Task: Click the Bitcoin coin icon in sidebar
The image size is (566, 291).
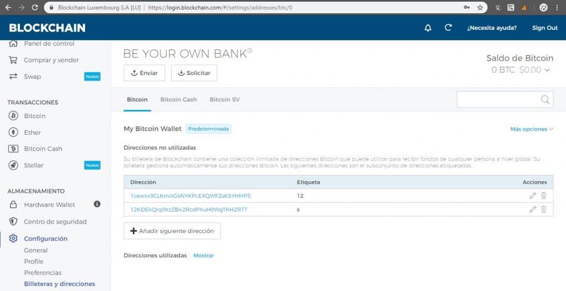Action: pyautogui.click(x=13, y=116)
